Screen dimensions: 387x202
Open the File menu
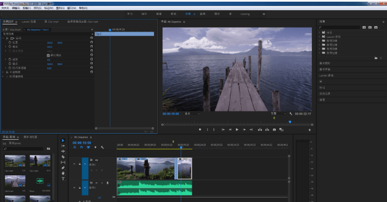tap(5, 8)
